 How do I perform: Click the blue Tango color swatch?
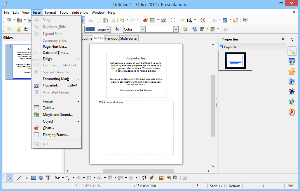(90, 29)
